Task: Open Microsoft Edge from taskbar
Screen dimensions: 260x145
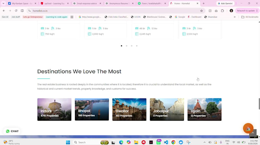Action: 121,142
